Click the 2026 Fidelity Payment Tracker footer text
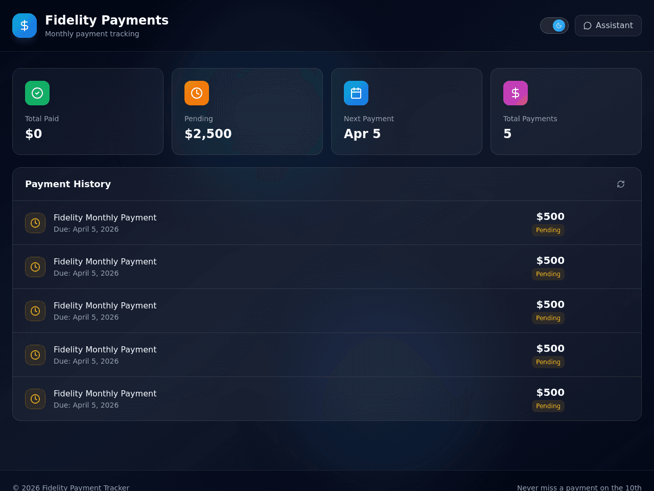 [71, 487]
